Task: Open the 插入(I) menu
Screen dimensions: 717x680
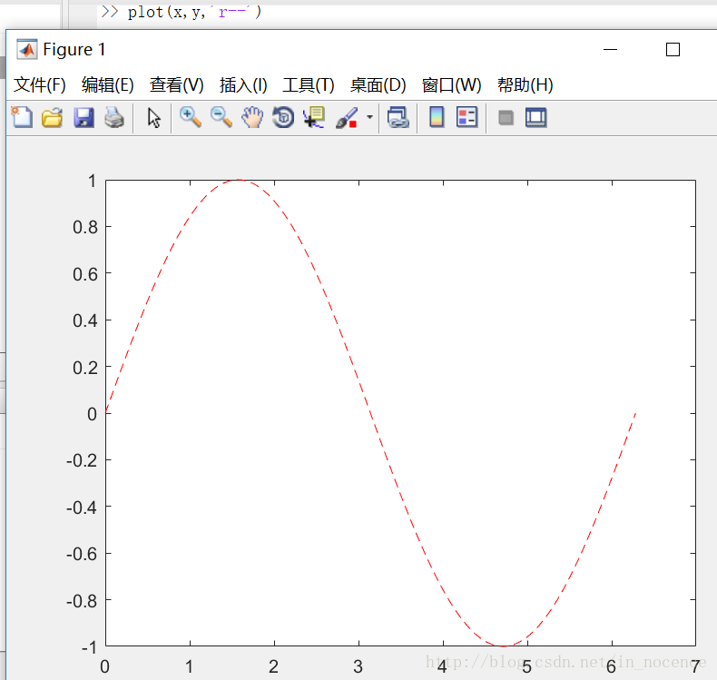Action: pos(243,85)
